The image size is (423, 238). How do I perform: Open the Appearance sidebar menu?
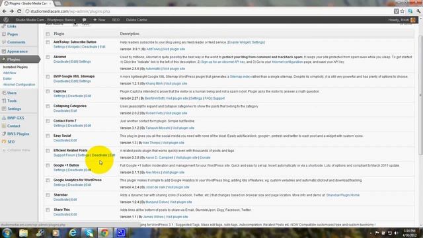tap(17, 52)
